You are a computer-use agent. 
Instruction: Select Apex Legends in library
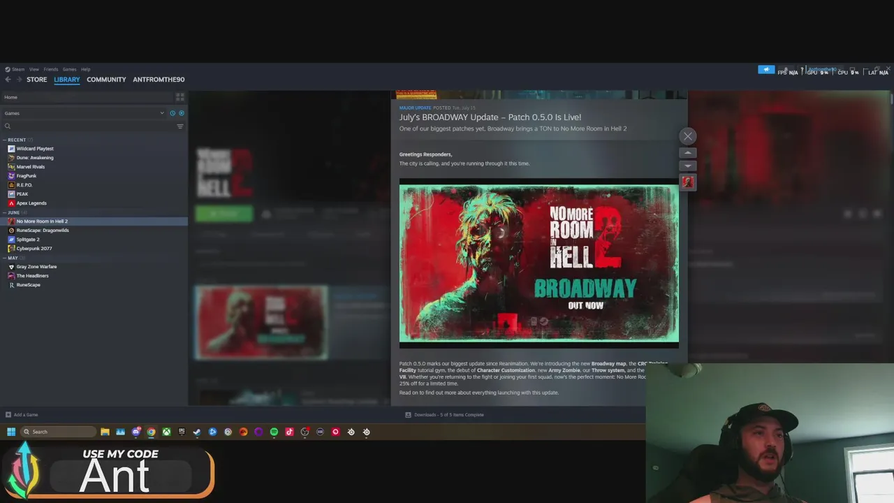tap(31, 203)
